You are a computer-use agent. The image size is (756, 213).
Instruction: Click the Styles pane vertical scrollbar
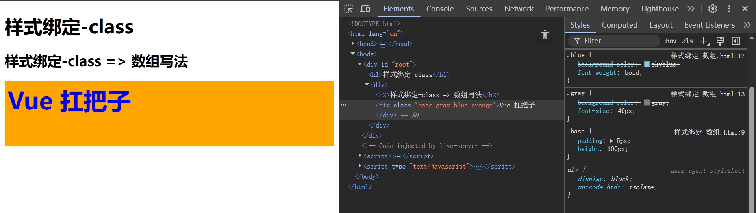pyautogui.click(x=752, y=150)
